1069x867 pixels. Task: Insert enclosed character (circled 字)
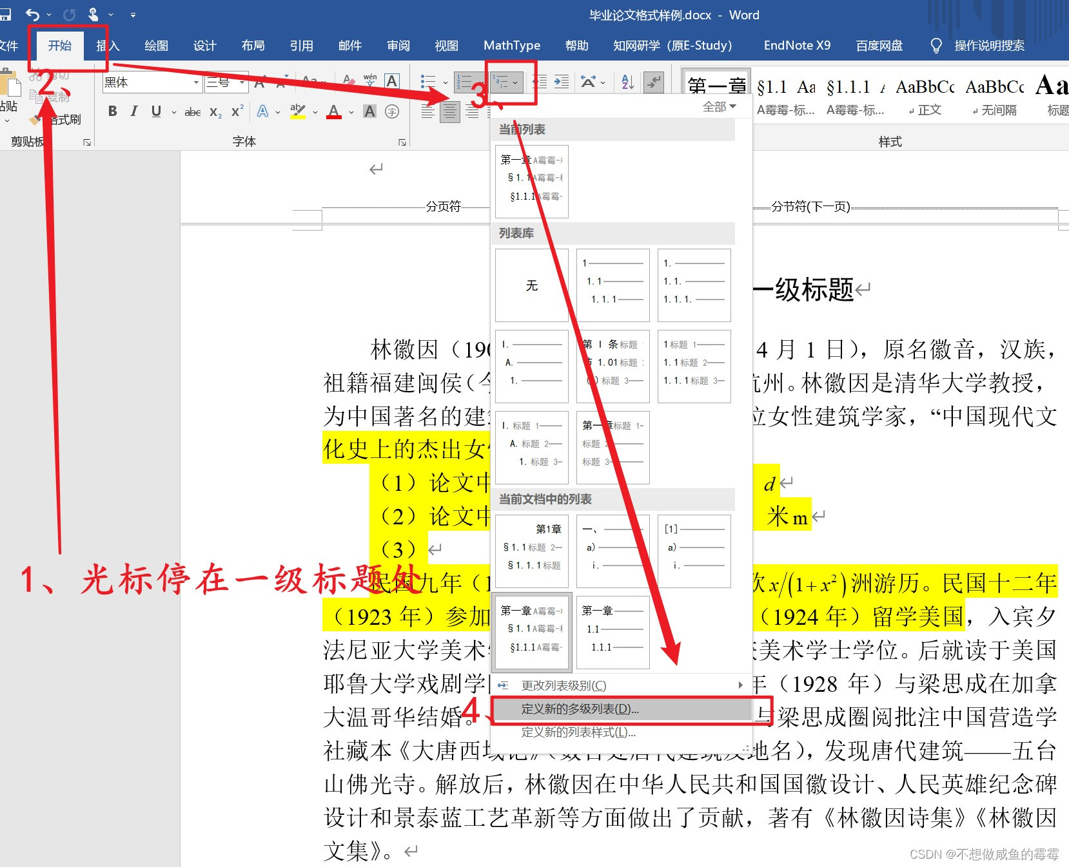point(391,111)
